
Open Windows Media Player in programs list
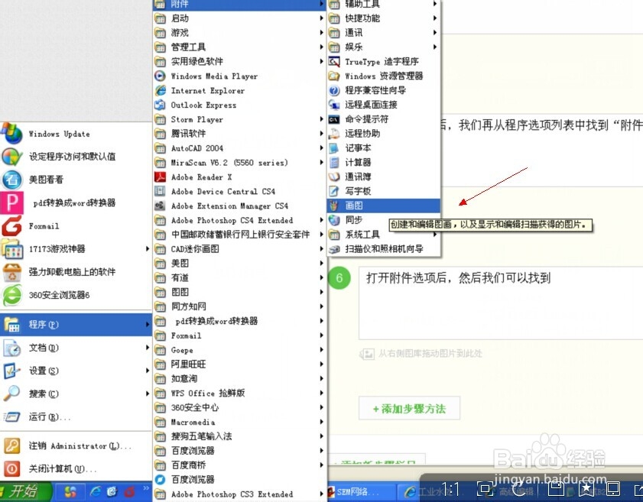coord(239,76)
